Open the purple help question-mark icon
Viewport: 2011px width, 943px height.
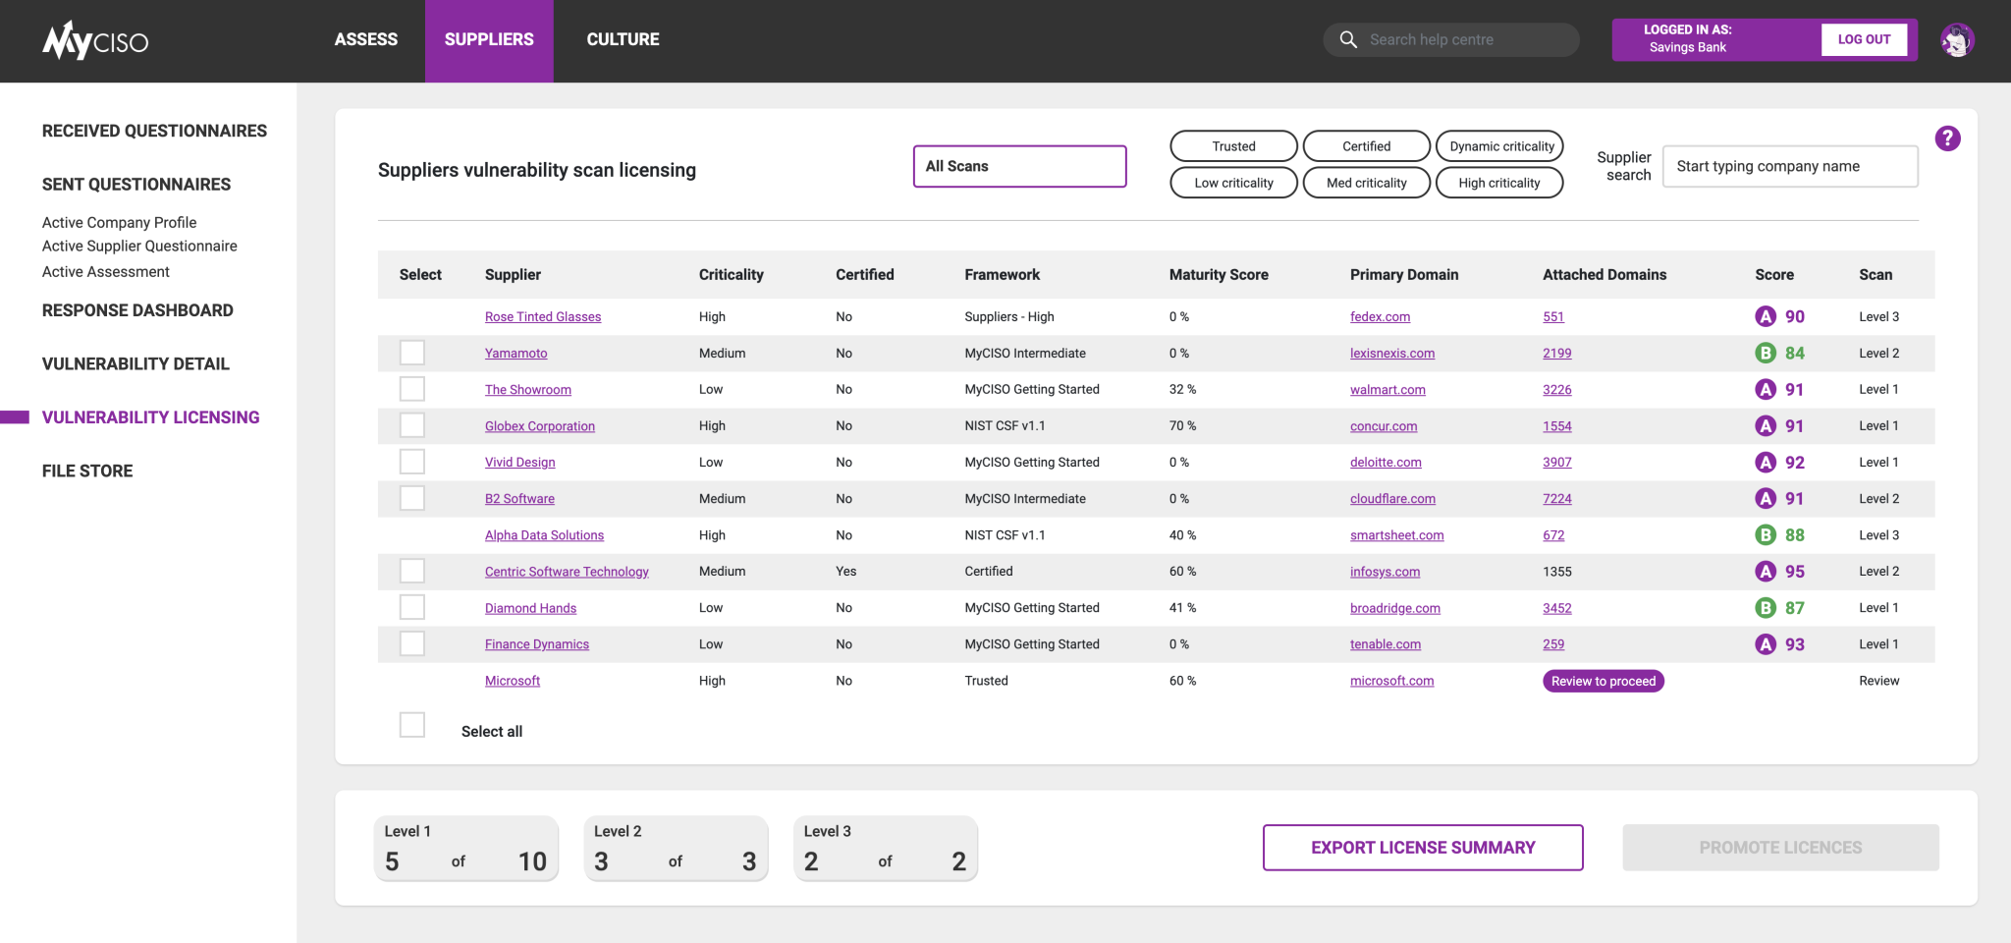(x=1947, y=139)
